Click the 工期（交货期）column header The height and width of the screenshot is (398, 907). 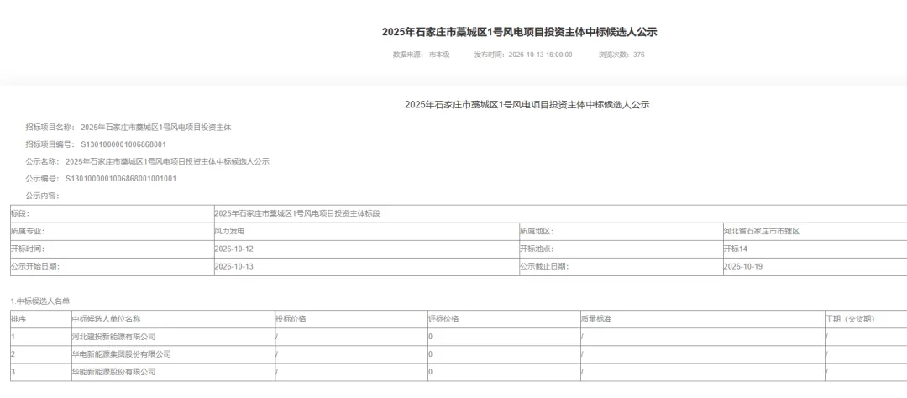[866, 319]
